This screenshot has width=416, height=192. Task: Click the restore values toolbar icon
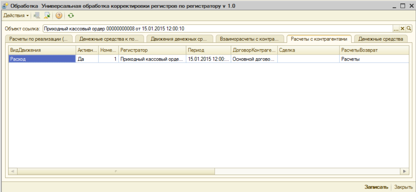point(37,15)
